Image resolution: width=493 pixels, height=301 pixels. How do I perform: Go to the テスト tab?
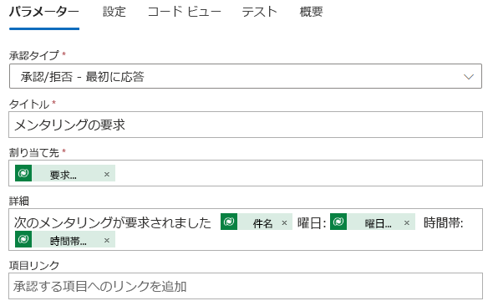tap(259, 12)
